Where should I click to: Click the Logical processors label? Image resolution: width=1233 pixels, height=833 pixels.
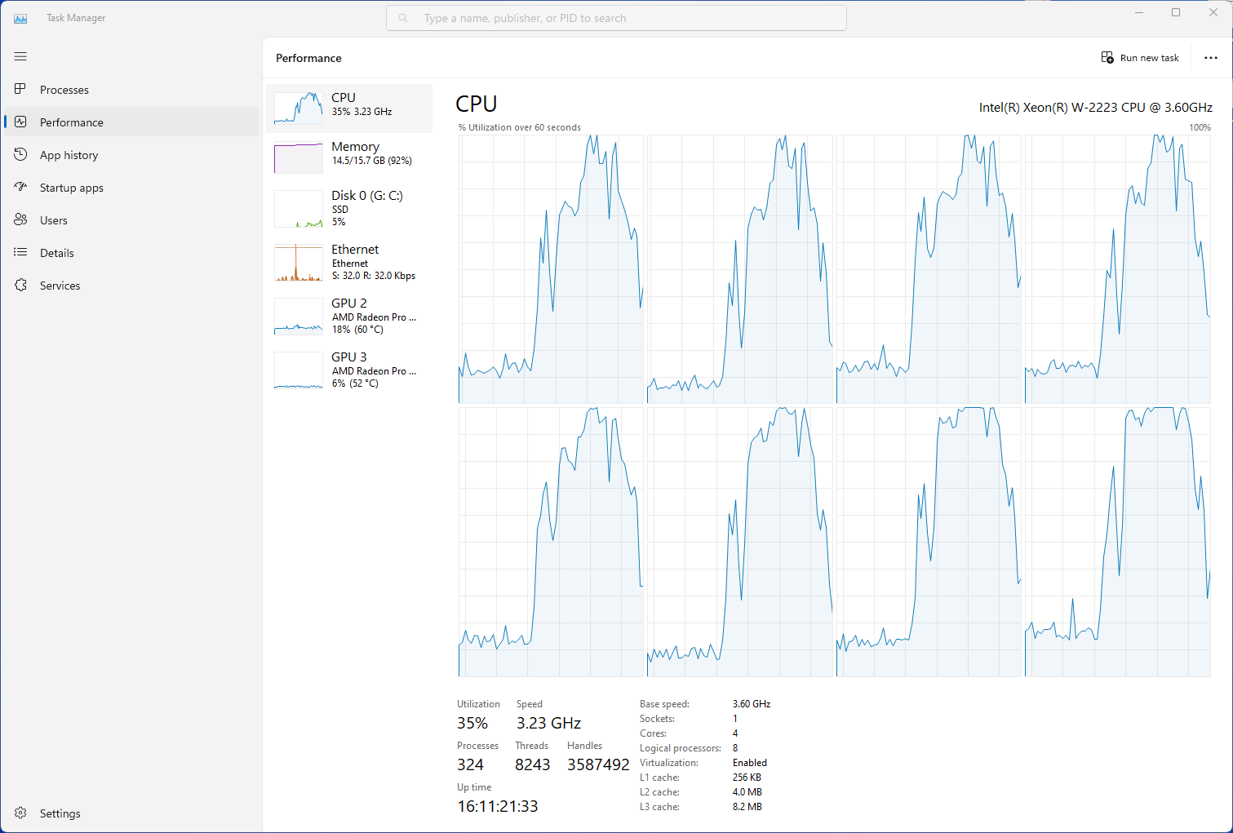(x=681, y=748)
